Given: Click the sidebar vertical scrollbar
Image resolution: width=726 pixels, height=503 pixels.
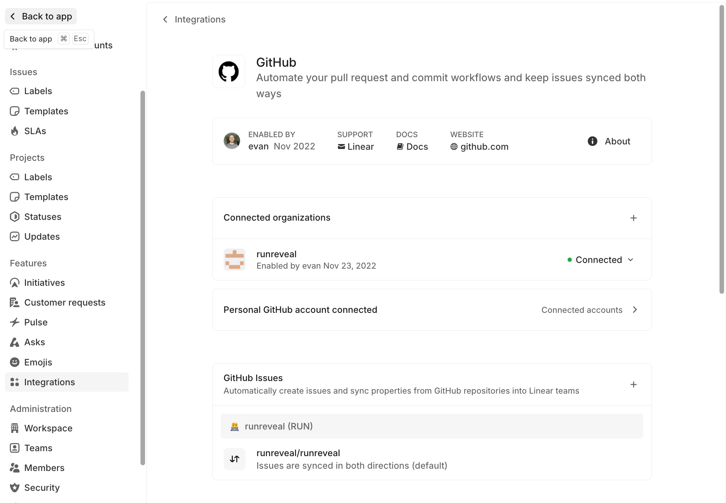Looking at the screenshot, I should point(143,277).
